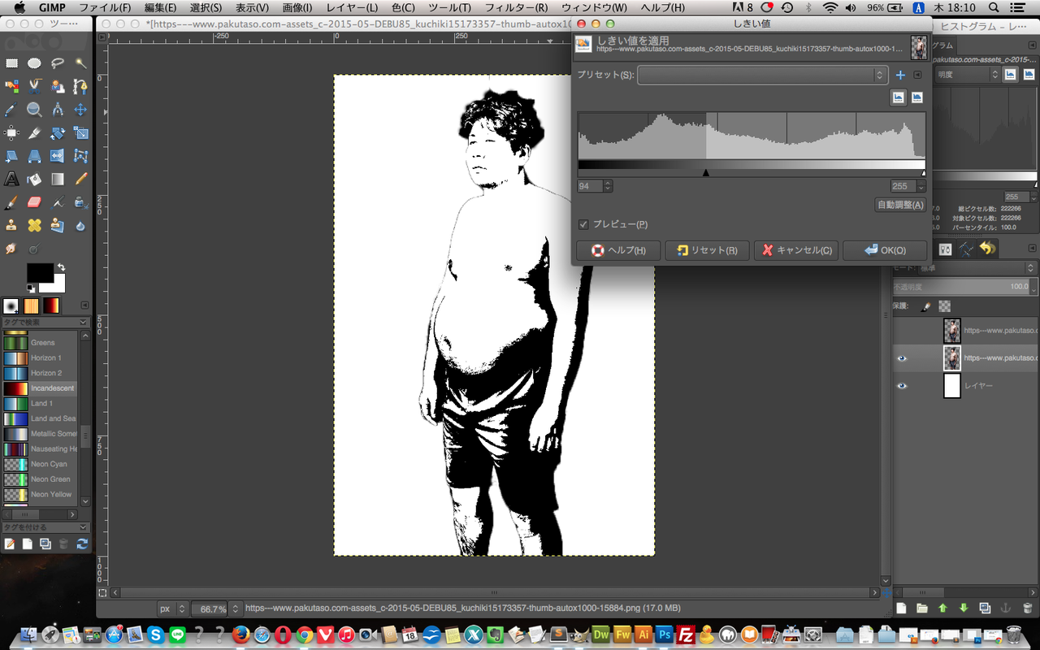Click the black foreground color swatch
Viewport: 1040px width, 650px height.
point(40,272)
